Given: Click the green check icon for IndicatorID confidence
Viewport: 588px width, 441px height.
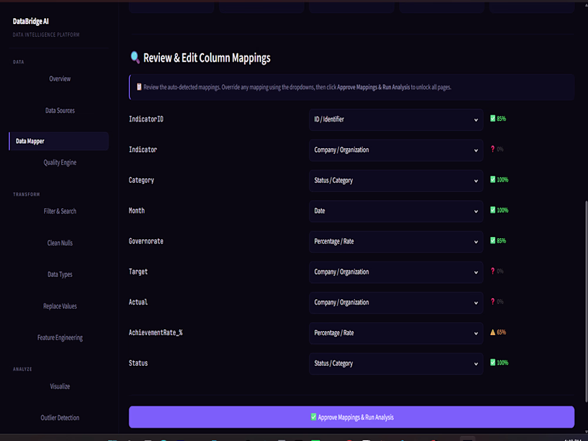Looking at the screenshot, I should click(493, 119).
